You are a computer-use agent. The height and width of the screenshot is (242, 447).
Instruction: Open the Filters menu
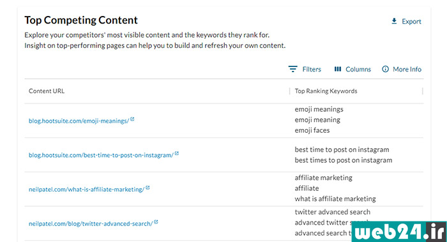pyautogui.click(x=305, y=69)
